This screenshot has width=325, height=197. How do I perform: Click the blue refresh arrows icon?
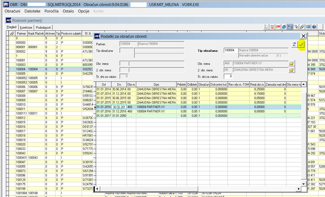tap(294, 44)
